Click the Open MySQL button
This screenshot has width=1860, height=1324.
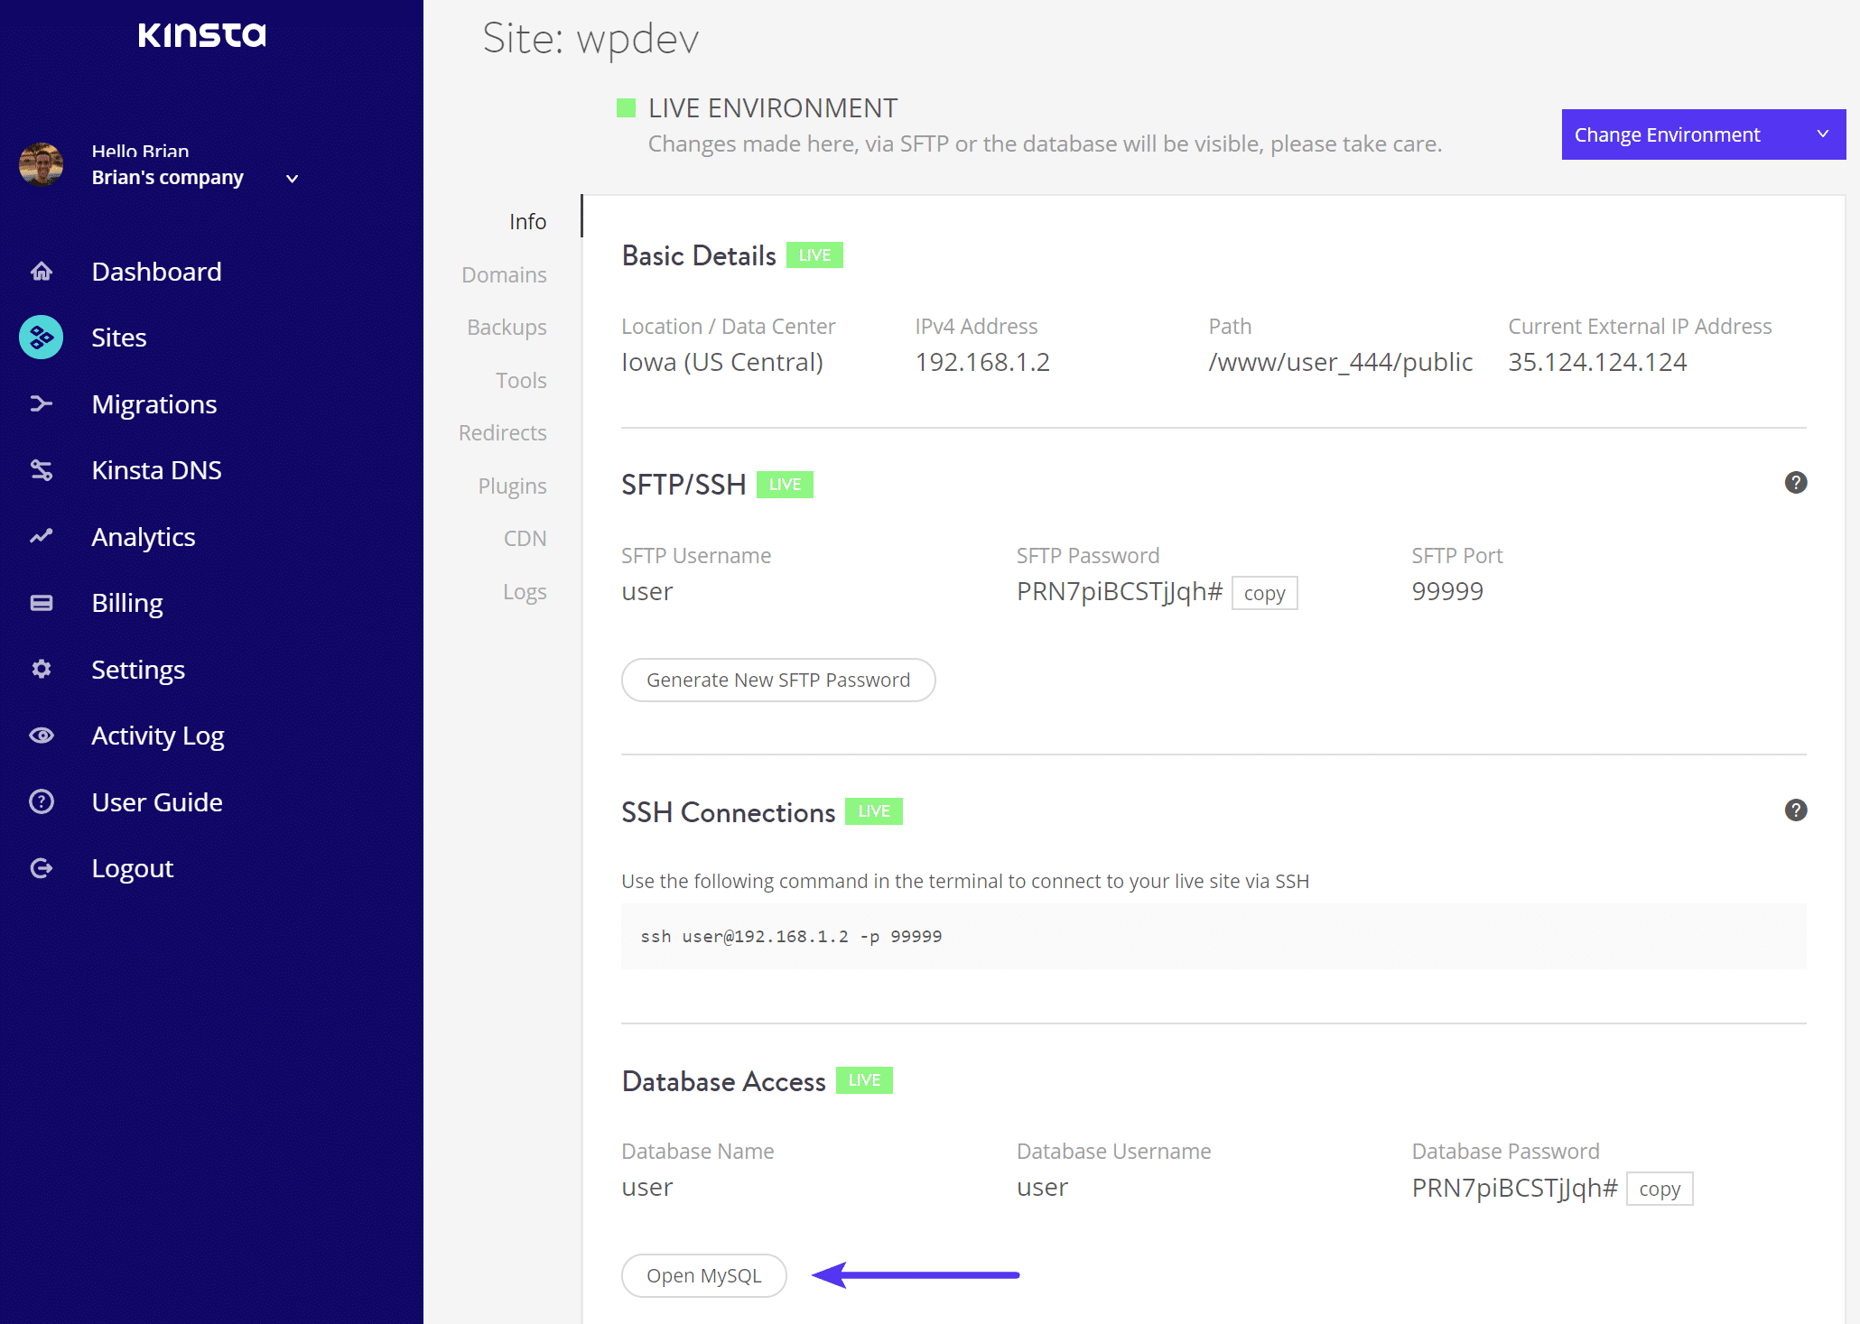pos(703,1275)
